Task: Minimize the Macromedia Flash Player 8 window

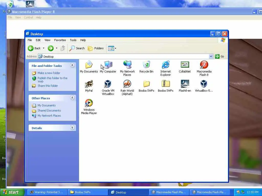Action: tap(254, 12)
